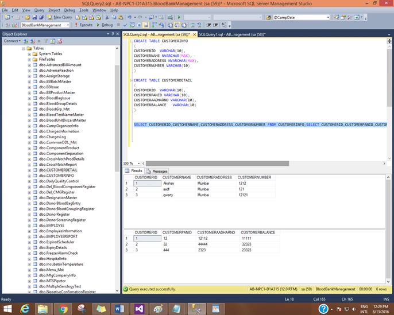Switch to Visual Studio in the taskbar

[138, 309]
